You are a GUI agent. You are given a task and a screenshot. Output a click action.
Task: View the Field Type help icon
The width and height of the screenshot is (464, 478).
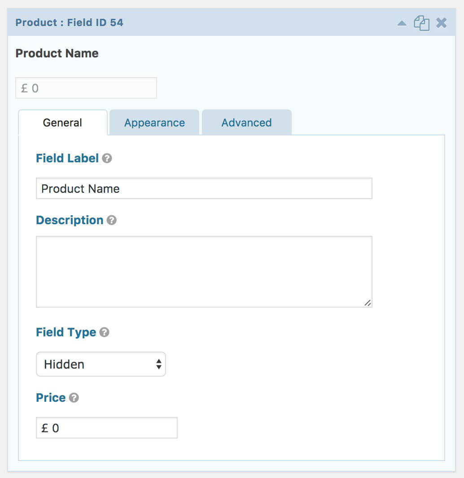[x=105, y=332]
